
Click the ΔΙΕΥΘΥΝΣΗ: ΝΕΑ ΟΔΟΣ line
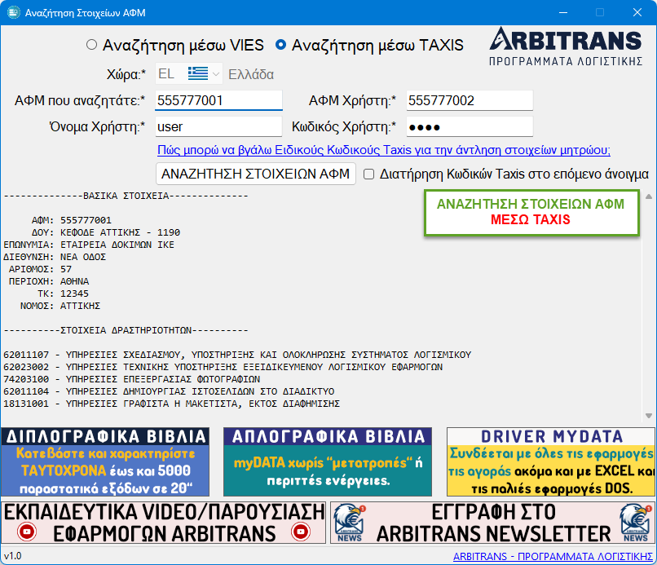55,257
